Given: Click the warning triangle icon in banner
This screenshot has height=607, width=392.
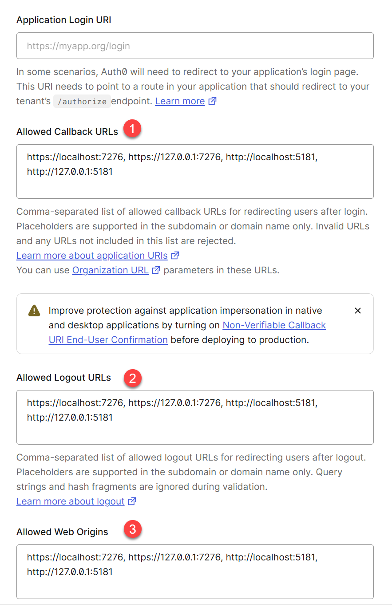Looking at the screenshot, I should pyautogui.click(x=34, y=311).
